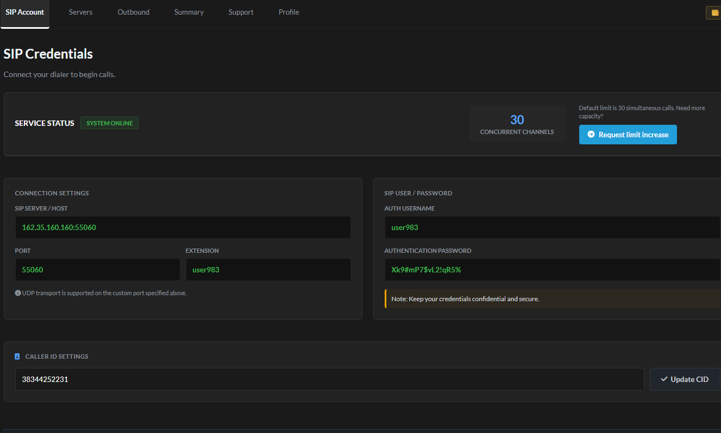Click the Update CID button
Screen dimensions: 721x433
pos(685,379)
